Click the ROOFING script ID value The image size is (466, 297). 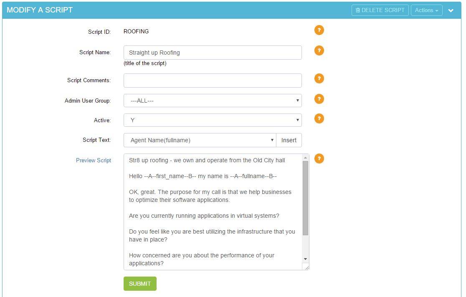[136, 31]
